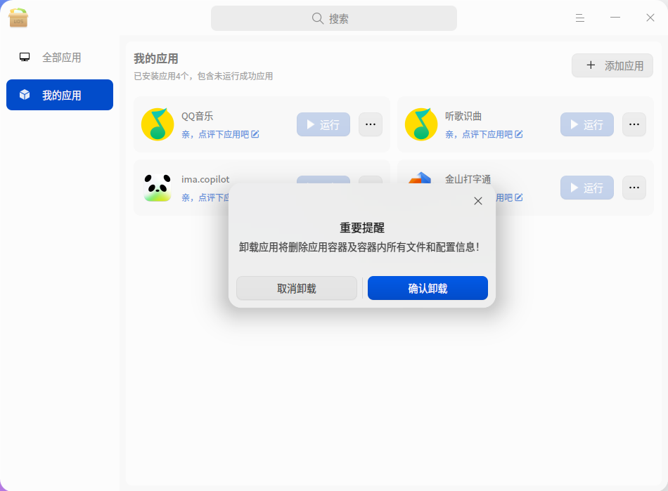Click the edit icon after 听歌识曲 review
Viewport: 668px width, 491px height.
518,134
